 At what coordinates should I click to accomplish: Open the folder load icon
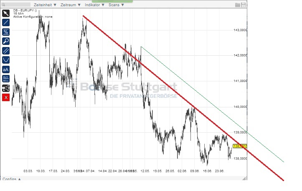[238, 5]
